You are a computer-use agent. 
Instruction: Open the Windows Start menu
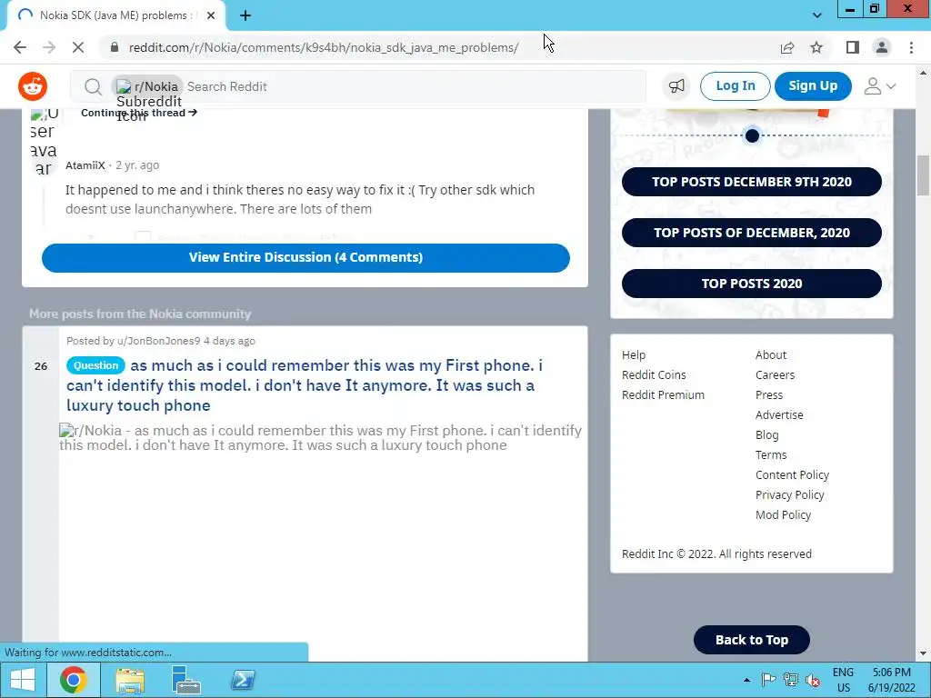point(23,680)
